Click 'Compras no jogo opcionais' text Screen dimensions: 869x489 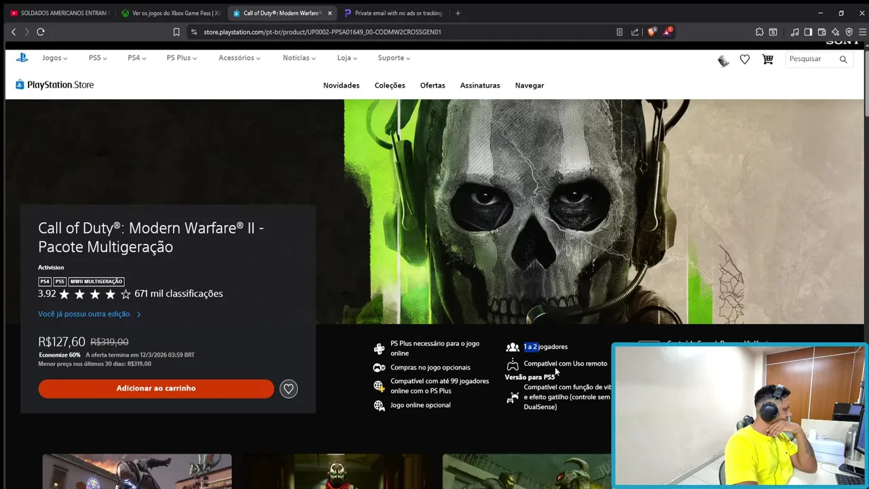tap(430, 367)
